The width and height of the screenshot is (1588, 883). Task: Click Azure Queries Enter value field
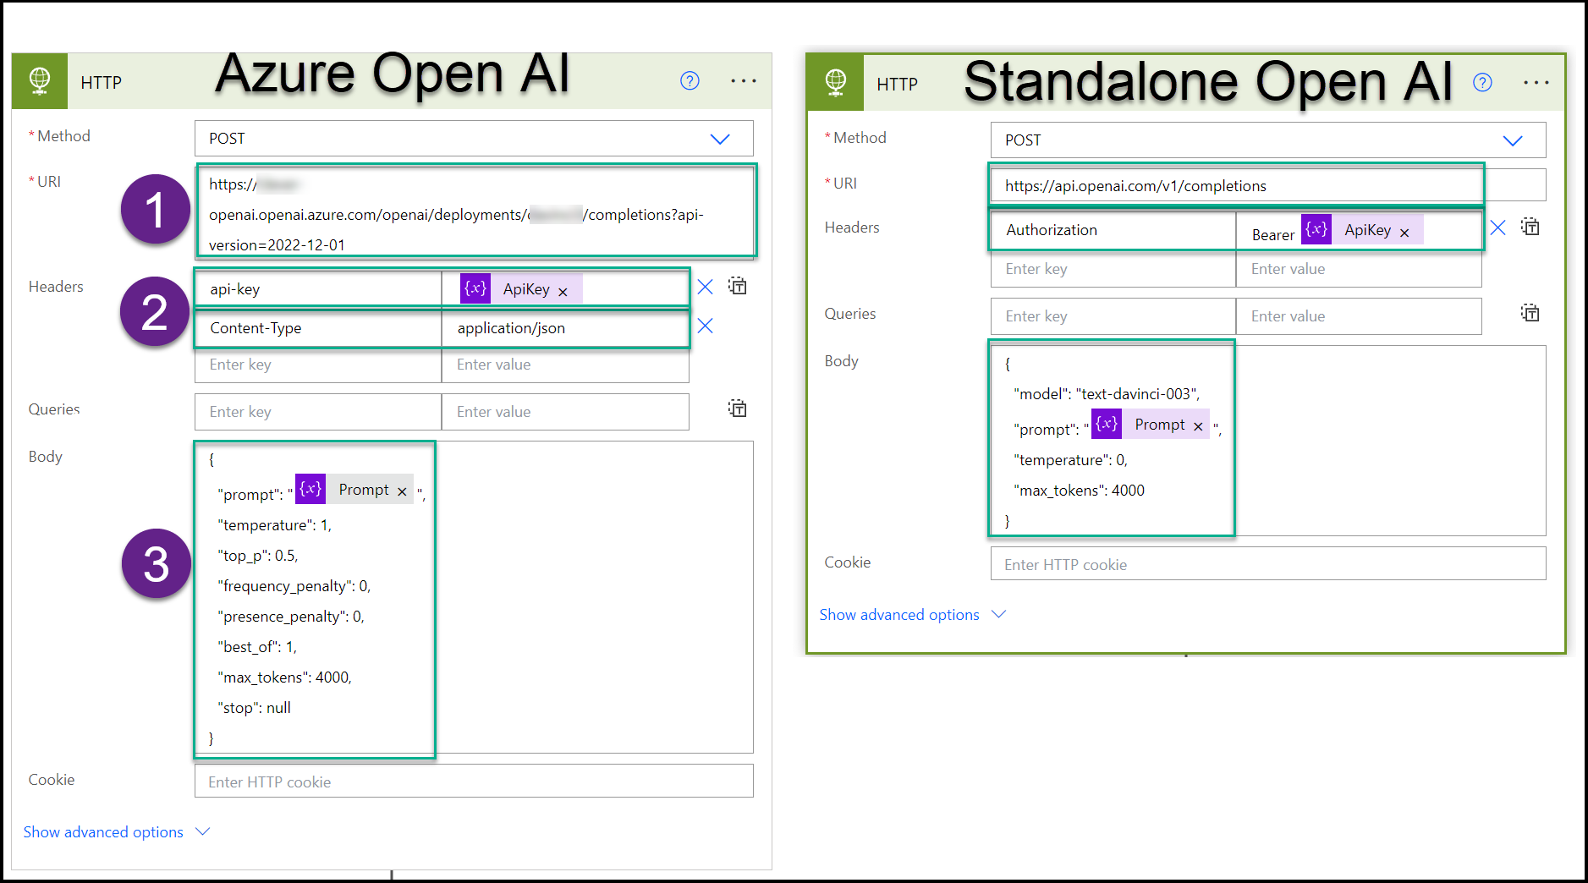tap(565, 412)
